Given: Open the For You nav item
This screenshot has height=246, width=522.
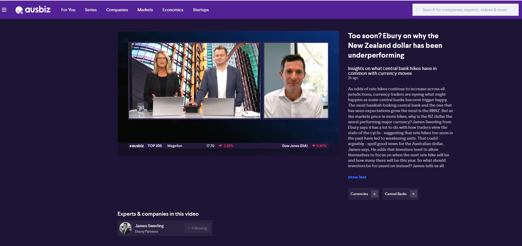Looking at the screenshot, I should (x=68, y=10).
